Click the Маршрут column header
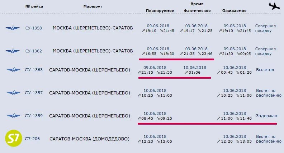284x153 pixels. (x=93, y=6)
